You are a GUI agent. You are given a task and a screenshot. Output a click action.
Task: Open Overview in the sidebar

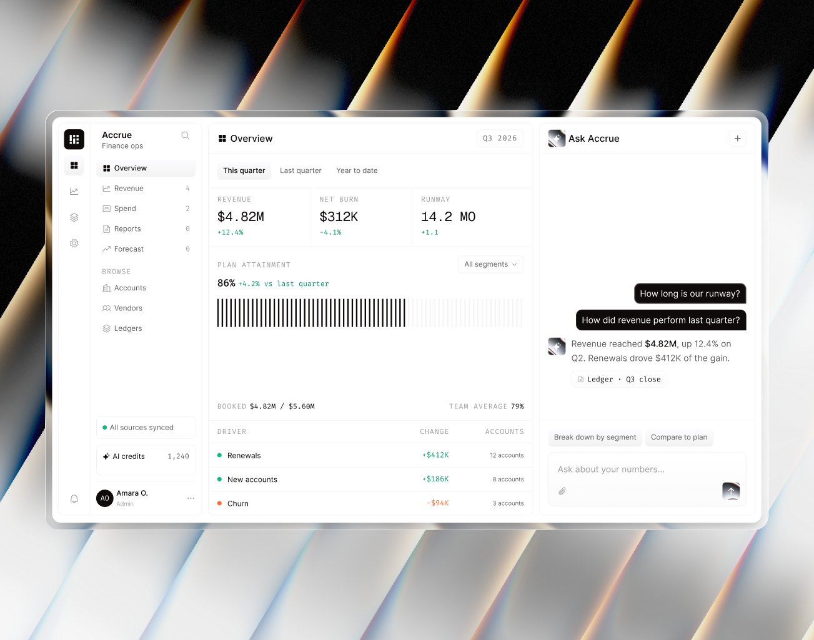click(x=146, y=169)
